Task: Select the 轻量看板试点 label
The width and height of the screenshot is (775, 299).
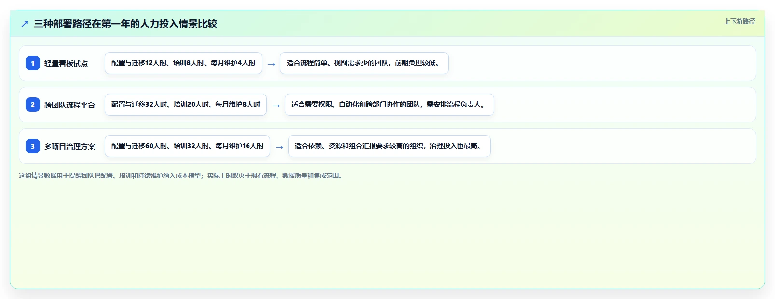Action: tap(66, 63)
